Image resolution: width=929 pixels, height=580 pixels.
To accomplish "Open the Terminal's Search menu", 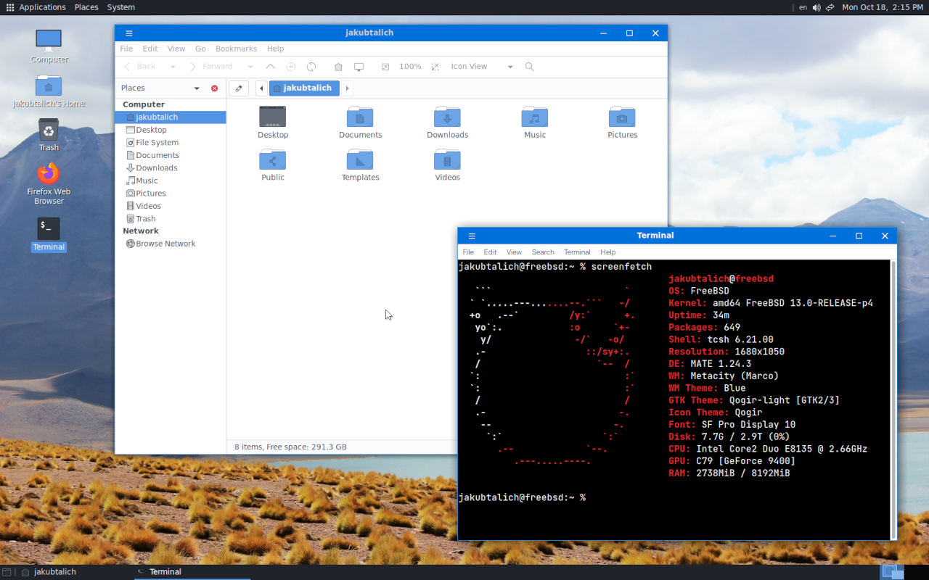I will (543, 252).
